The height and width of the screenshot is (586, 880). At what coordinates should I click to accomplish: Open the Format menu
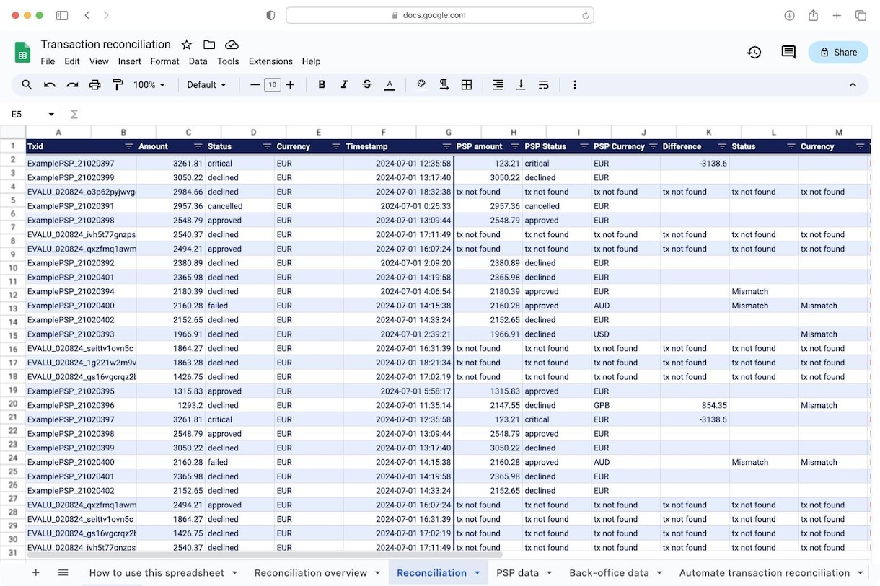click(x=164, y=61)
